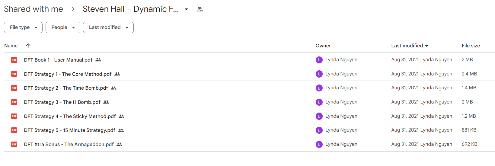The image size is (495, 166).
Task: Sort files by Name column header
Action: coord(11,46)
